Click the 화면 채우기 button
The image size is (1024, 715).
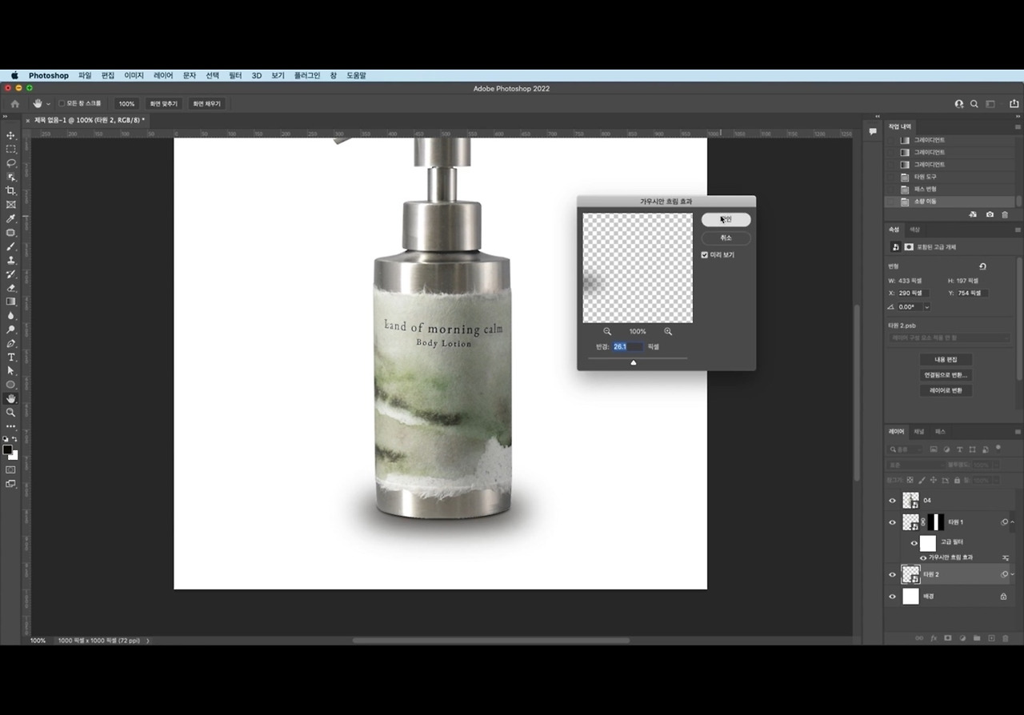click(x=206, y=104)
